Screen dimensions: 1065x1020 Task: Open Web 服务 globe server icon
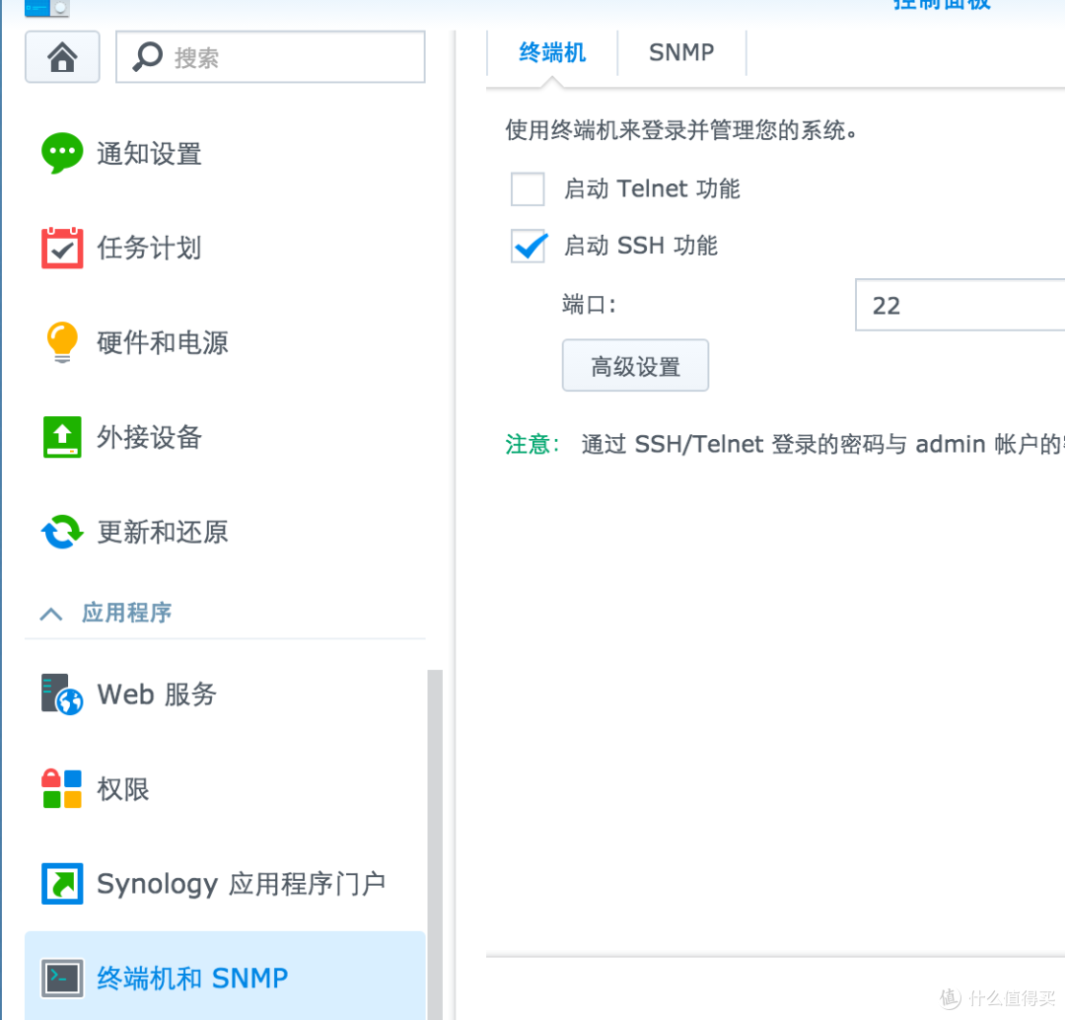tap(62, 694)
